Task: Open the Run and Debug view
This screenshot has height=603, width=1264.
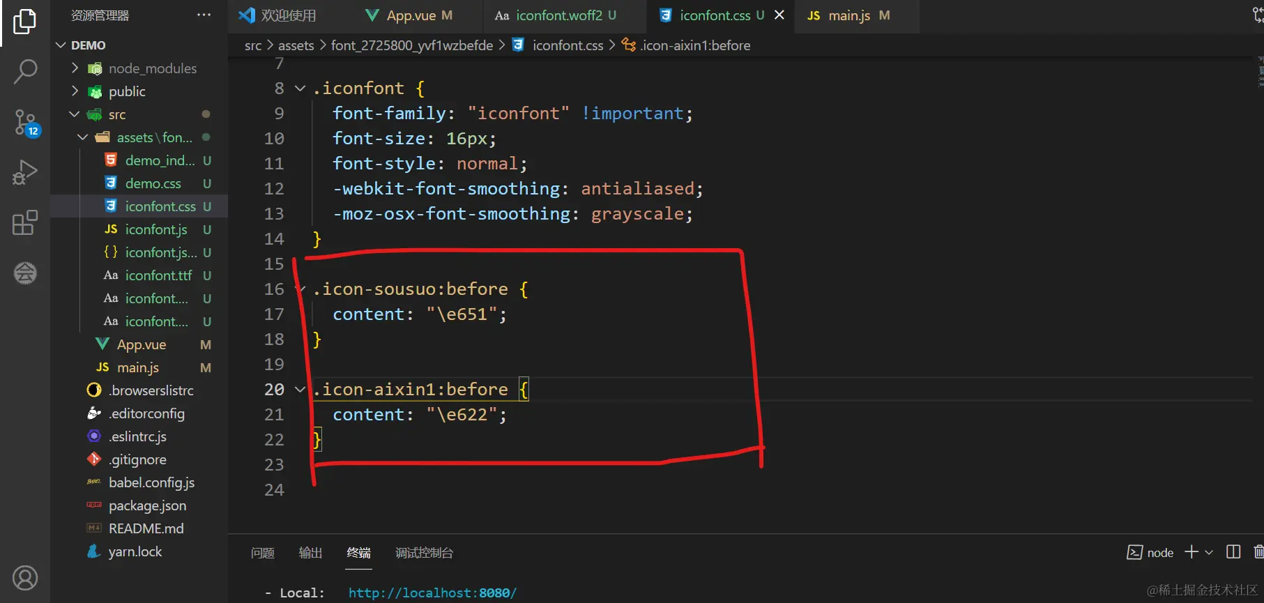Action: [x=24, y=172]
